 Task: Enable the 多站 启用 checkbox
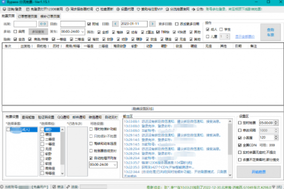click(16, 32)
